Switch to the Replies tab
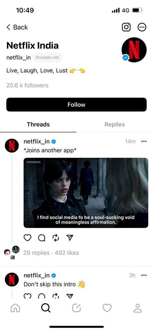The image size is (153, 331). (x=115, y=124)
